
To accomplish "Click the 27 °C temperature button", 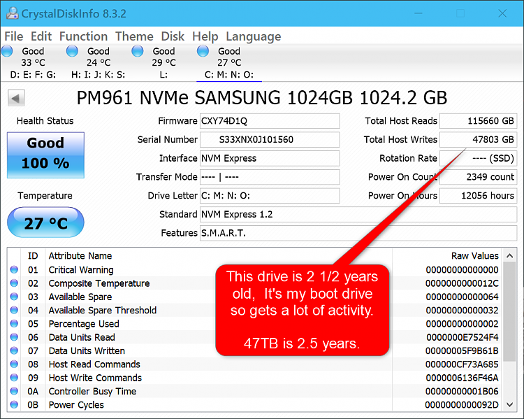I will coord(45,222).
